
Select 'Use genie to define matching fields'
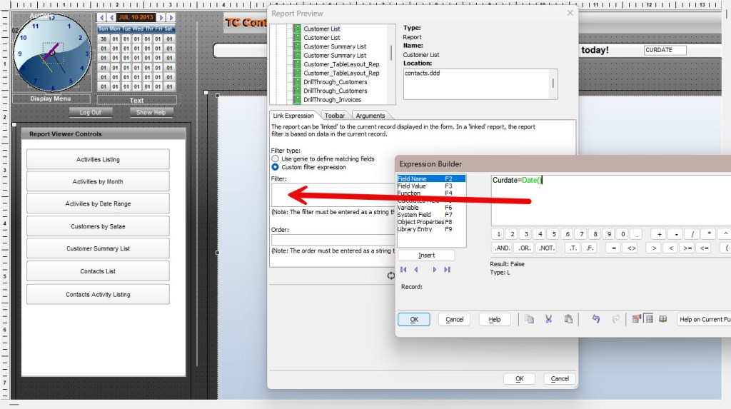tap(276, 158)
